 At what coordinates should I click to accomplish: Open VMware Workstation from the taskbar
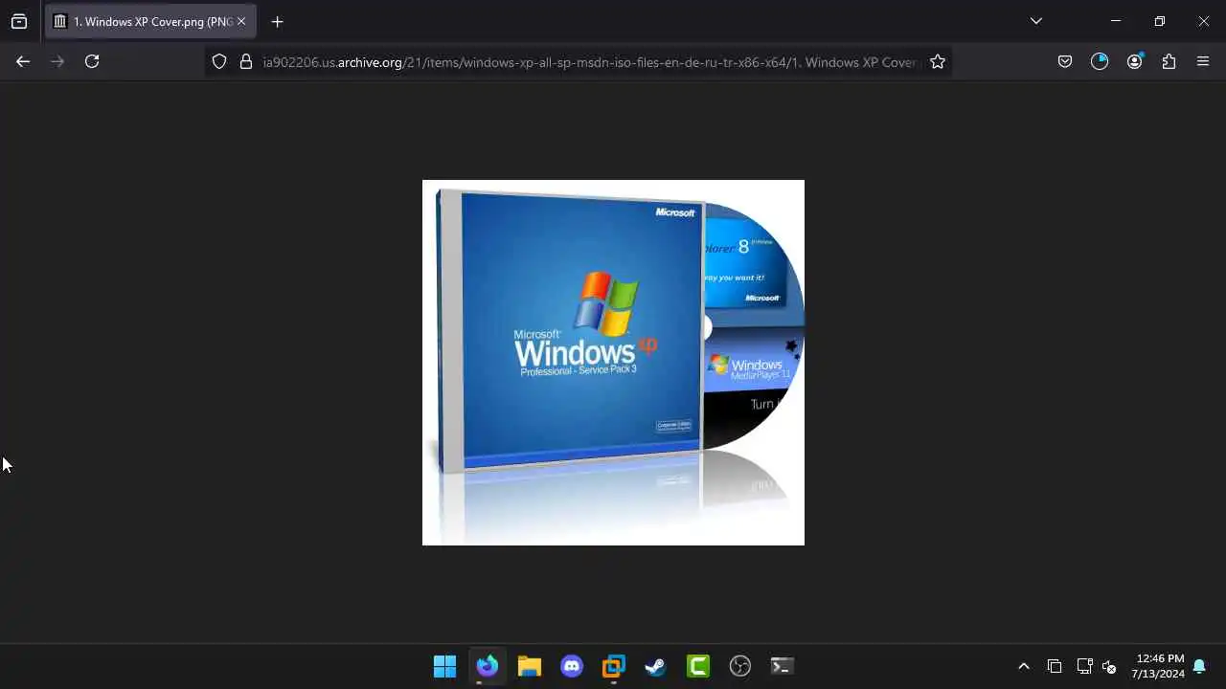point(614,666)
